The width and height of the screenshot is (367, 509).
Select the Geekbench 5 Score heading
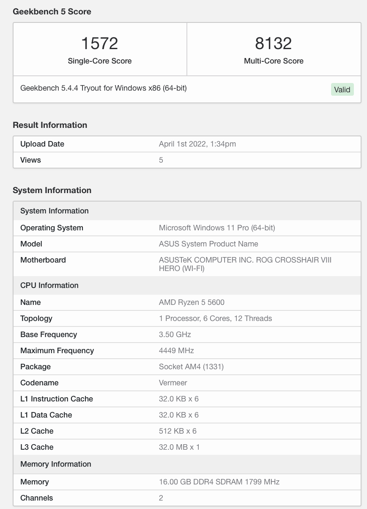(52, 11)
